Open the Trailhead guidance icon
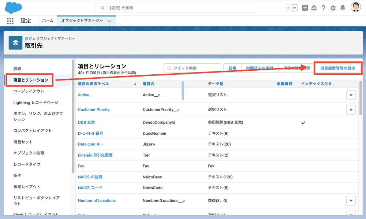 pos(314,8)
